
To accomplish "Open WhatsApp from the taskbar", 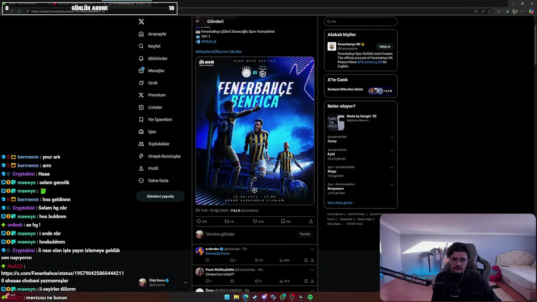I will click(x=283, y=297).
